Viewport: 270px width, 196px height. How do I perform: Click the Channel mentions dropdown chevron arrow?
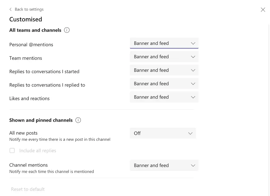coord(193,165)
